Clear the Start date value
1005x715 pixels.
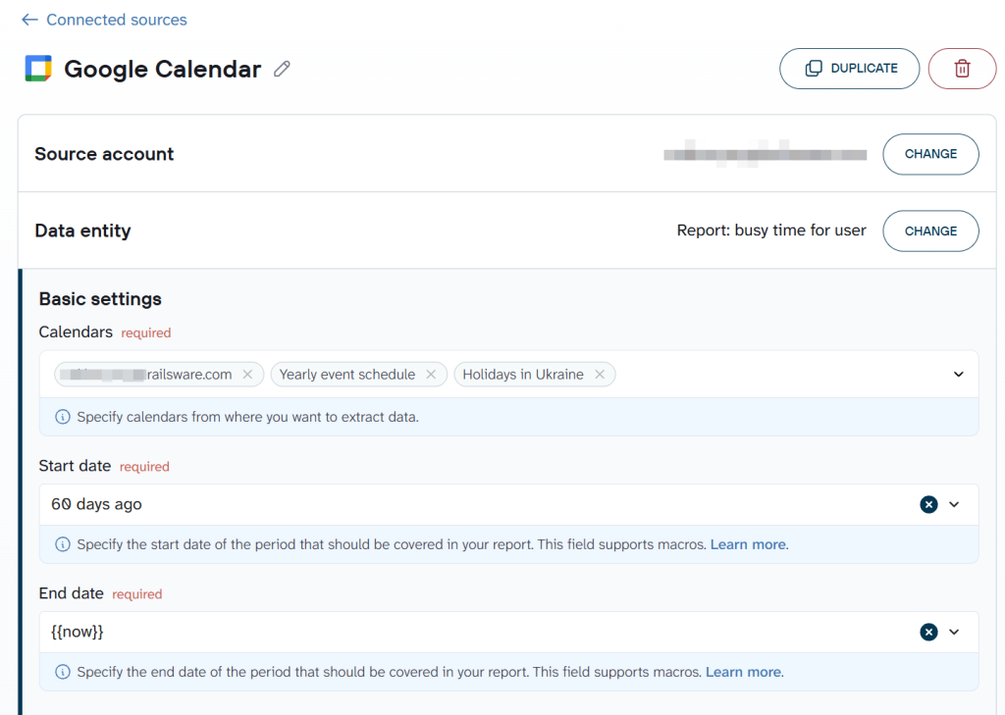[x=928, y=505]
